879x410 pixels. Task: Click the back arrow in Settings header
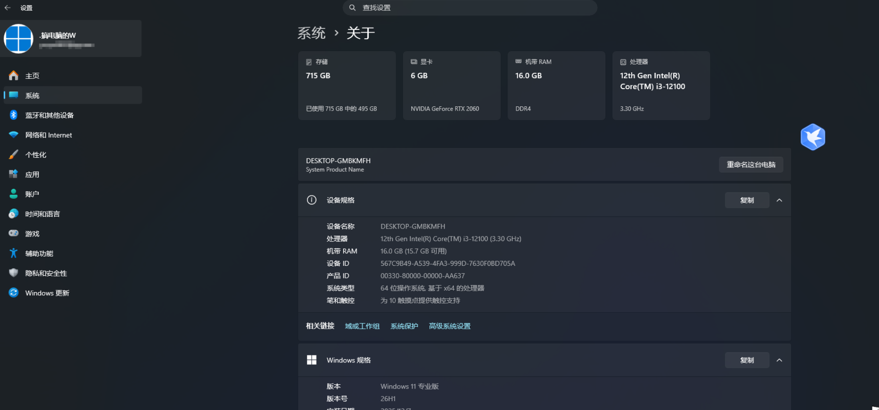tap(7, 8)
